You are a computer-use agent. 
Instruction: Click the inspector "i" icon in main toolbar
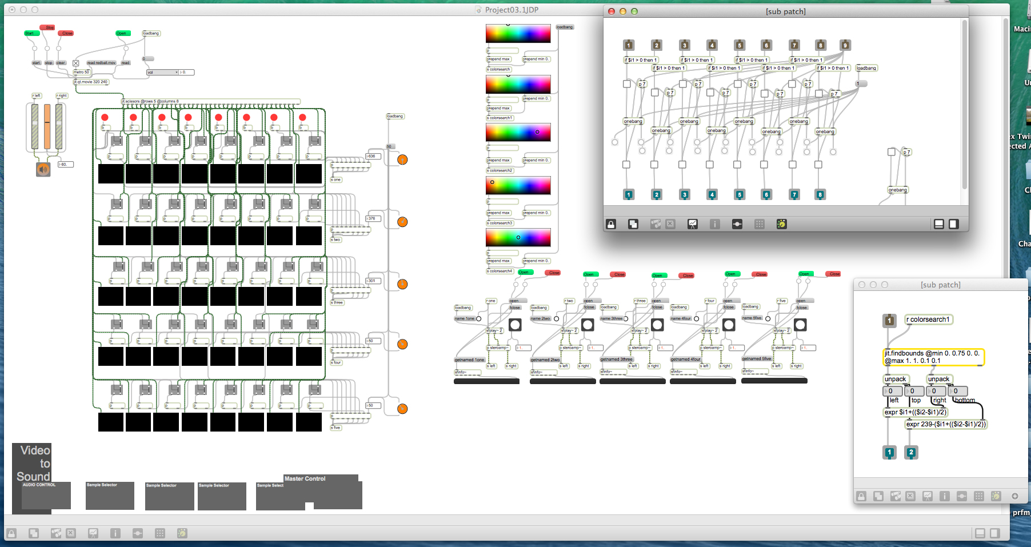pyautogui.click(x=115, y=533)
